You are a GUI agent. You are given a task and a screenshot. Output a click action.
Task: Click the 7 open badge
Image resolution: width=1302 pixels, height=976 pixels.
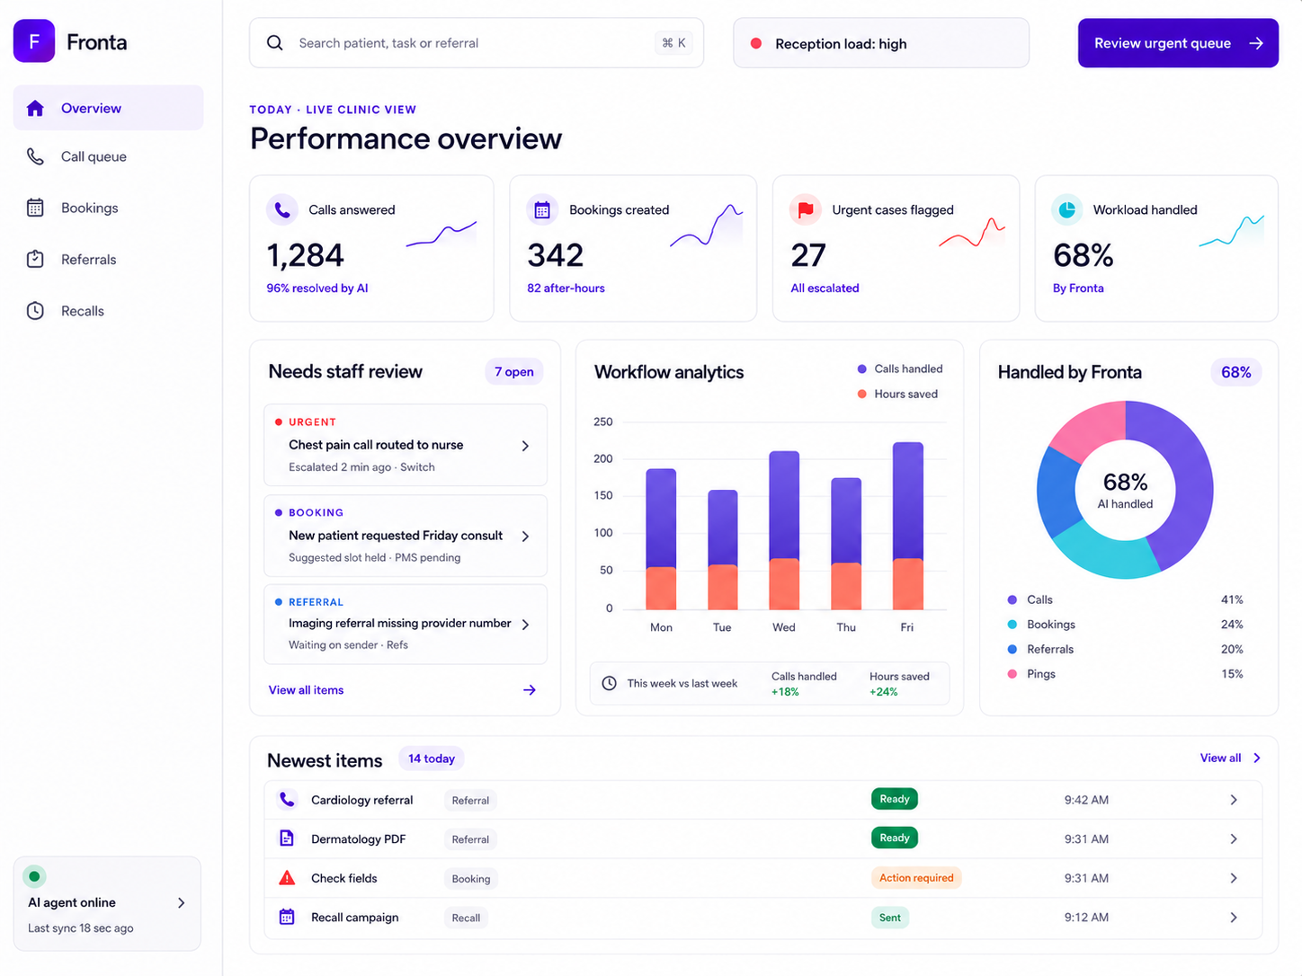pyautogui.click(x=514, y=372)
